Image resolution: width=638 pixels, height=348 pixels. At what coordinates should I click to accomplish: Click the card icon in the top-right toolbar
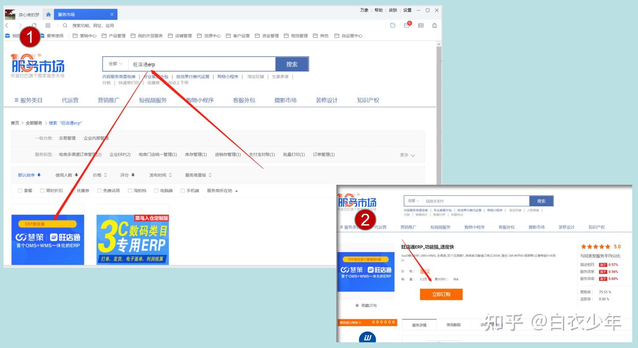tap(421, 25)
